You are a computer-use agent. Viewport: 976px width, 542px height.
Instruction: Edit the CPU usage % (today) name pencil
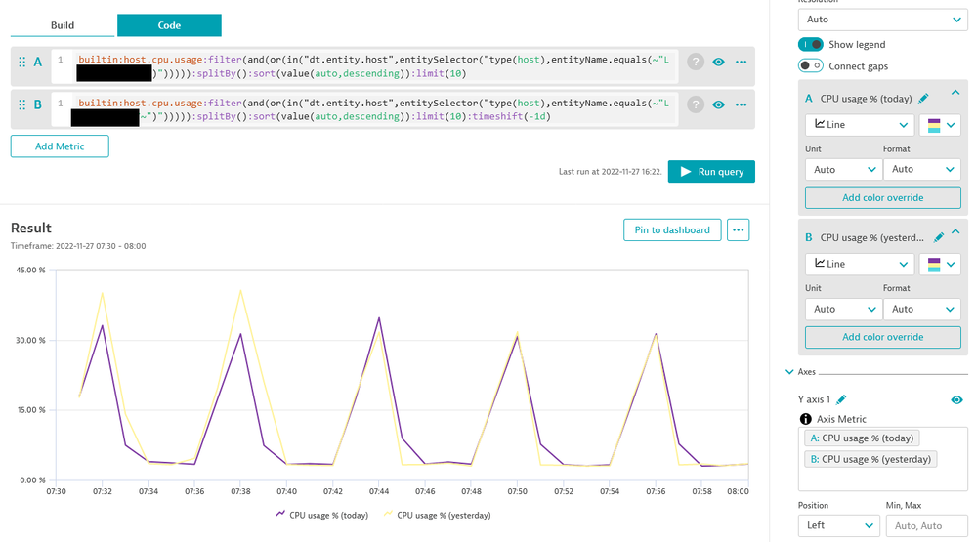coord(923,98)
